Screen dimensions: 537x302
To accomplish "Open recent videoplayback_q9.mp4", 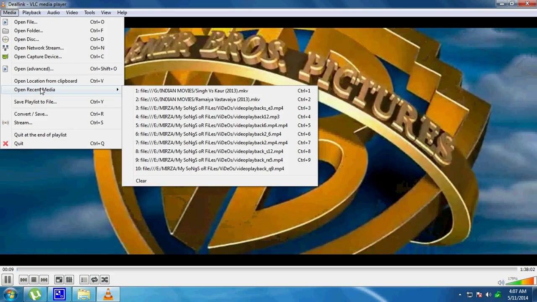I will coord(220,169).
